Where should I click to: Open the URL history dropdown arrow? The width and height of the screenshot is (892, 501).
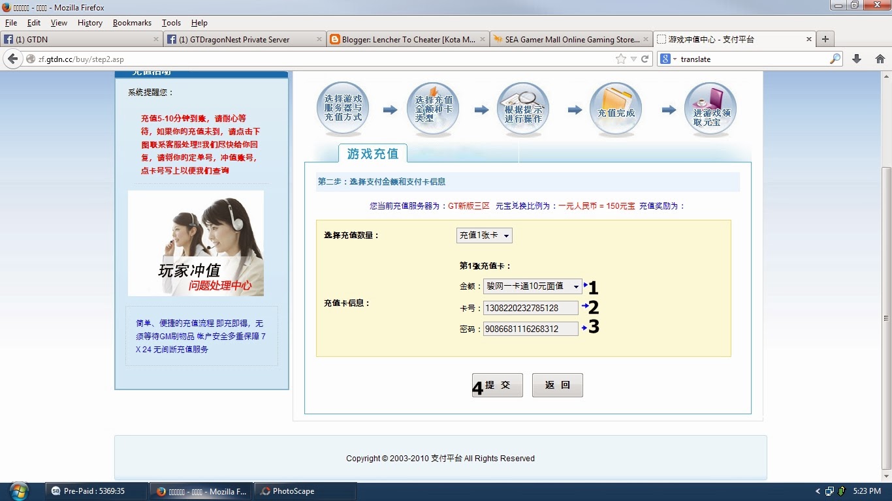point(633,59)
